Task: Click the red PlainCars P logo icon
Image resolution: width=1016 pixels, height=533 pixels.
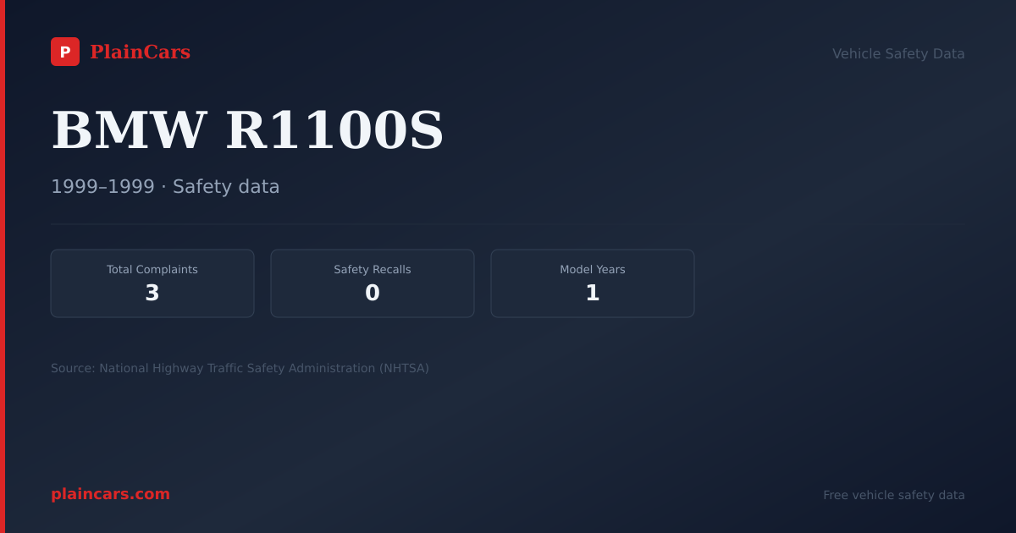Action: pyautogui.click(x=65, y=52)
